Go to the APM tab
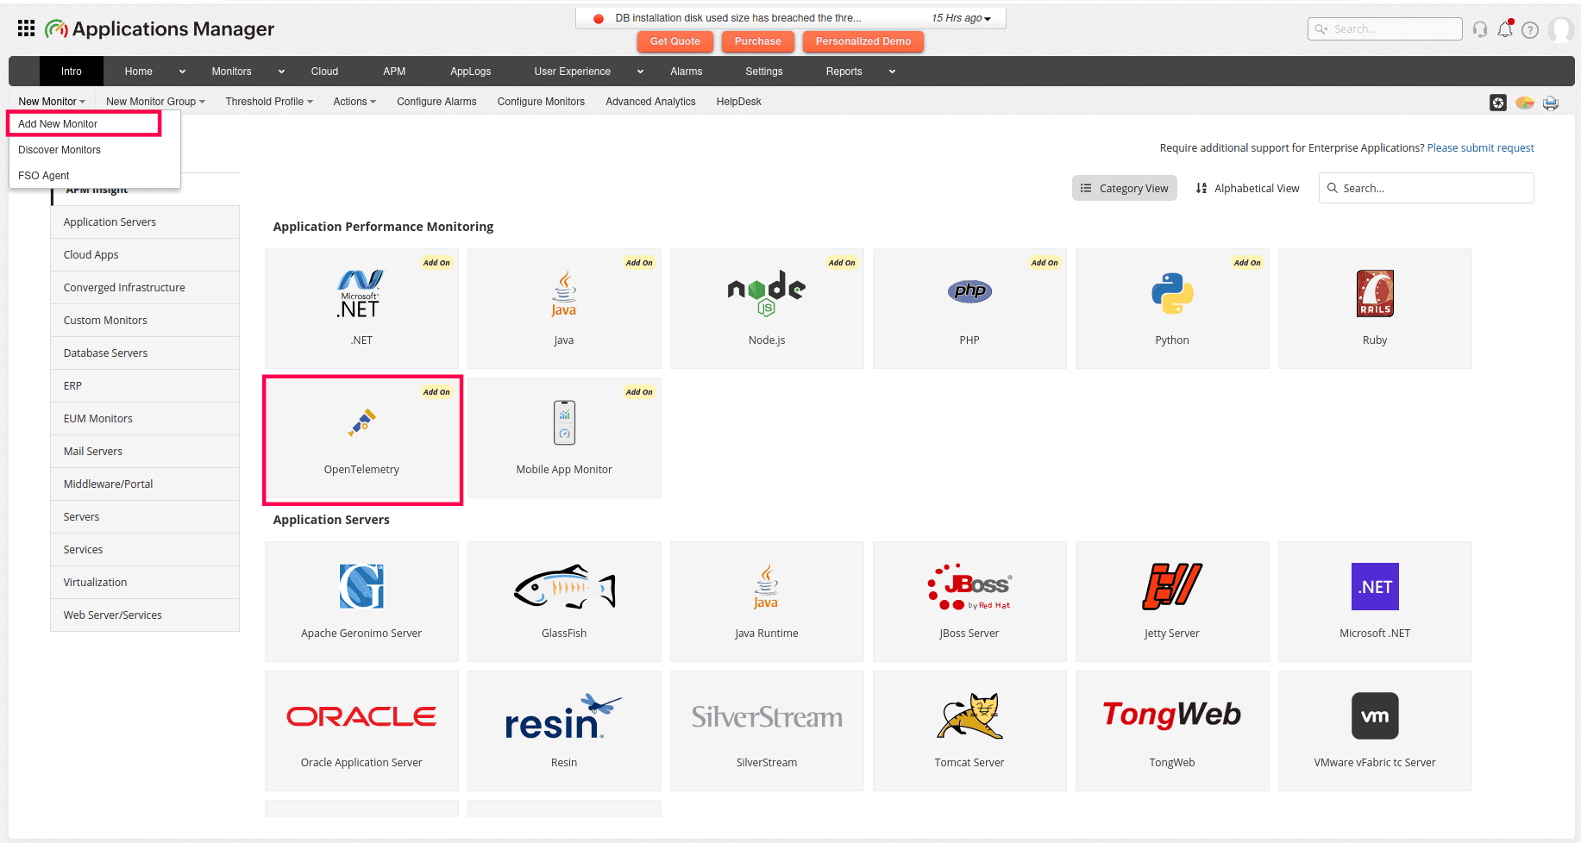 pyautogui.click(x=394, y=72)
